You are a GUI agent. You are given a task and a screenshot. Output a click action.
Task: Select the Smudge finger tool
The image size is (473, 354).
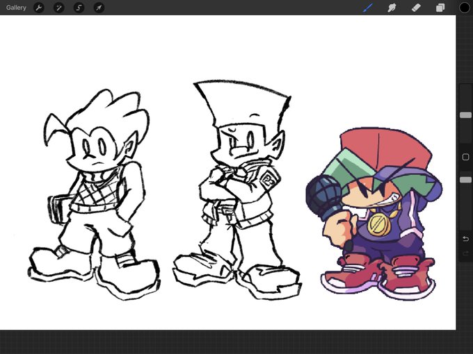392,8
